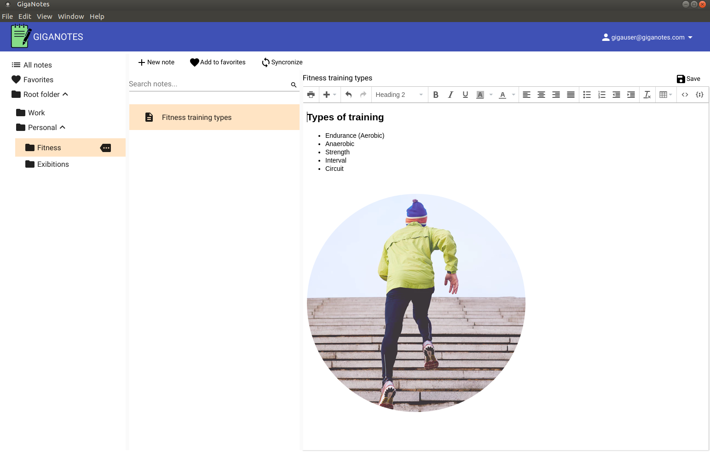Click the Work folder icon
This screenshot has height=452, width=710.
21,113
